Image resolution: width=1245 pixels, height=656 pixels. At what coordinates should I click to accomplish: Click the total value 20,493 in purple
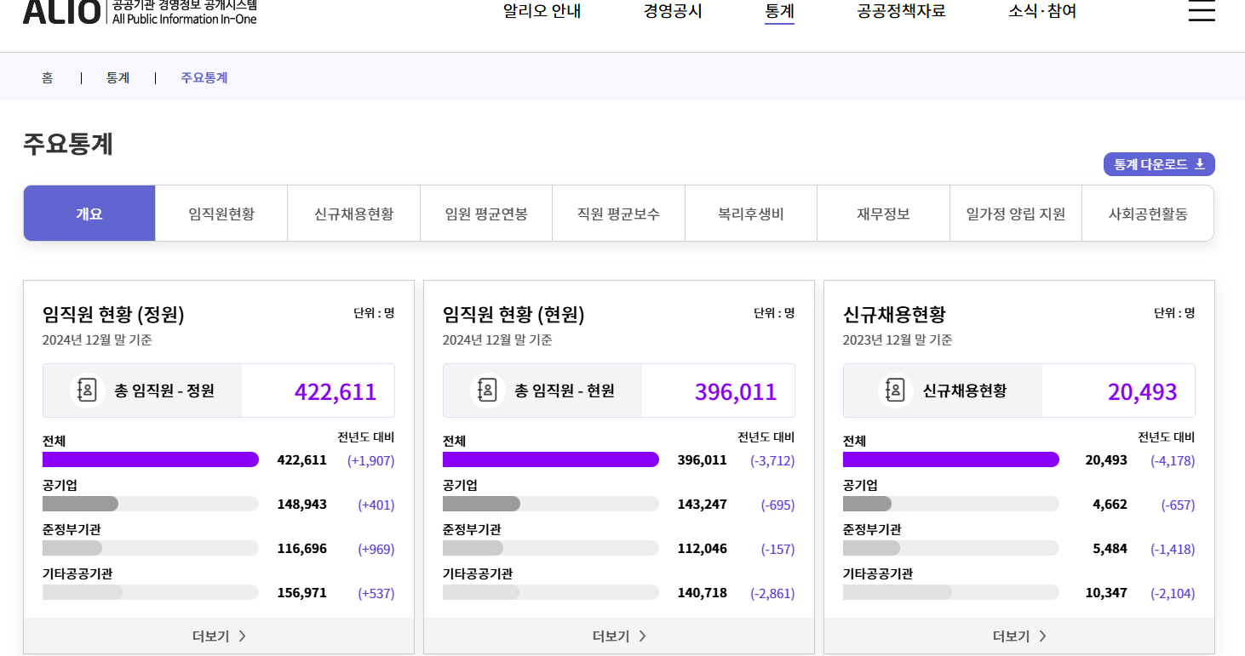tap(1143, 391)
